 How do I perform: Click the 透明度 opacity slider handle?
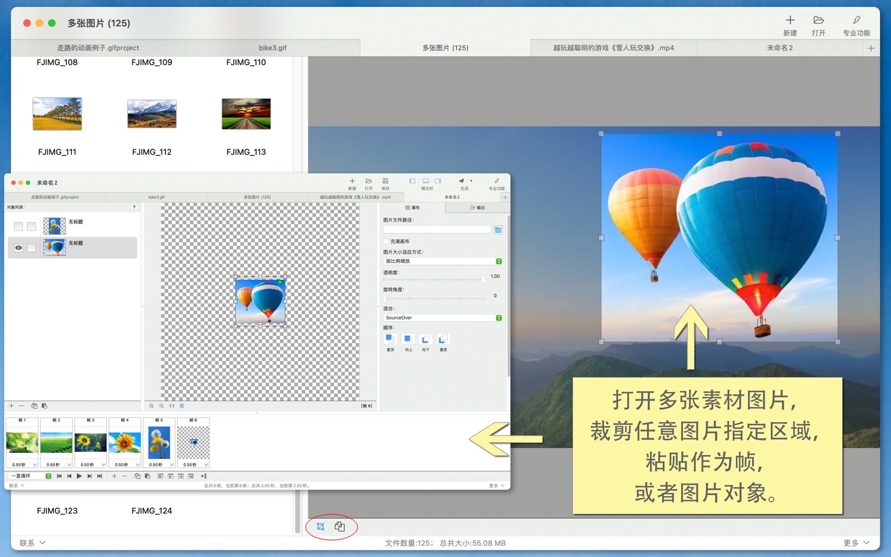(x=483, y=279)
